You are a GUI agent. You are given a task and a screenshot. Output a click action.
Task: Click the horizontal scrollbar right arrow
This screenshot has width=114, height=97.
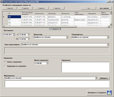(109, 27)
